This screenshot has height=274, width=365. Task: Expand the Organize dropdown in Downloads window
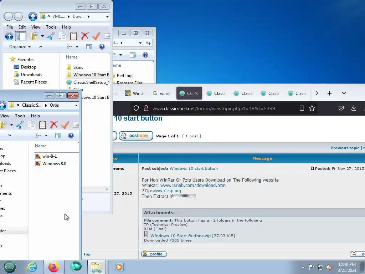pyautogui.click(x=20, y=47)
